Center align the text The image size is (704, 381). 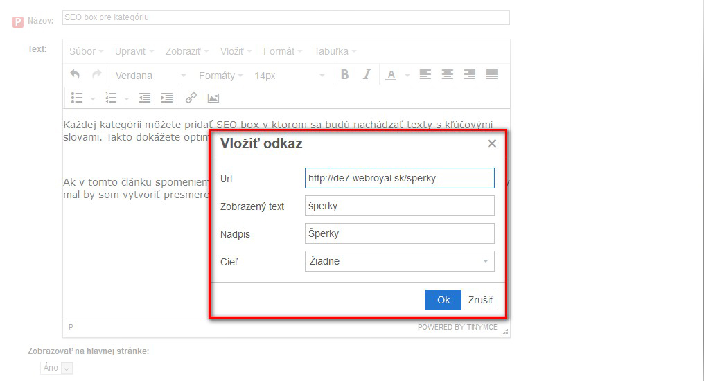tap(448, 75)
